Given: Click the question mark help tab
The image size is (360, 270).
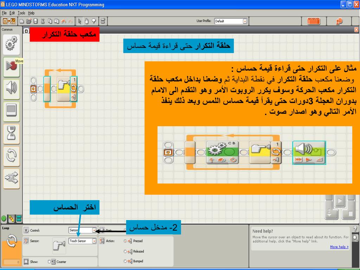Looking at the screenshot, I should (355, 229).
